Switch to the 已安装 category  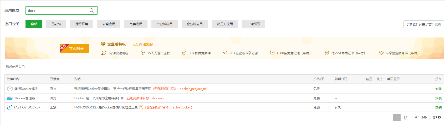(56, 24)
